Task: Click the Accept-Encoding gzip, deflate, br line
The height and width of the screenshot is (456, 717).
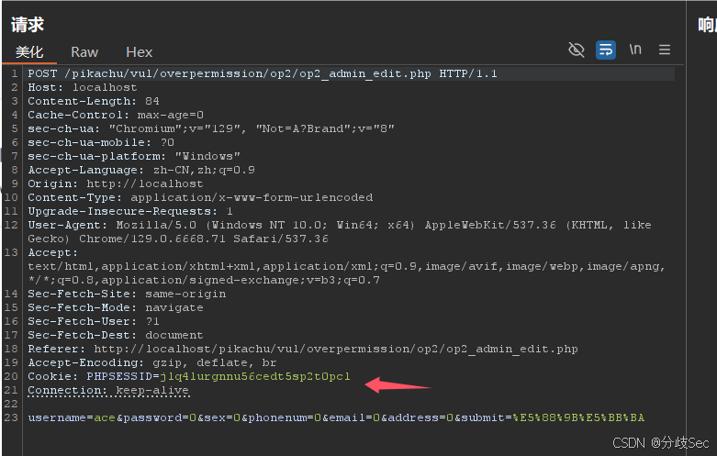Action: 152,362
